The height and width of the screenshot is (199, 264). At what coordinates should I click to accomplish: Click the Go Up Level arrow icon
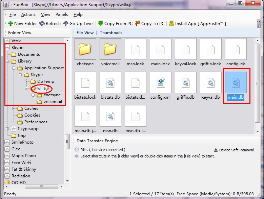66,23
